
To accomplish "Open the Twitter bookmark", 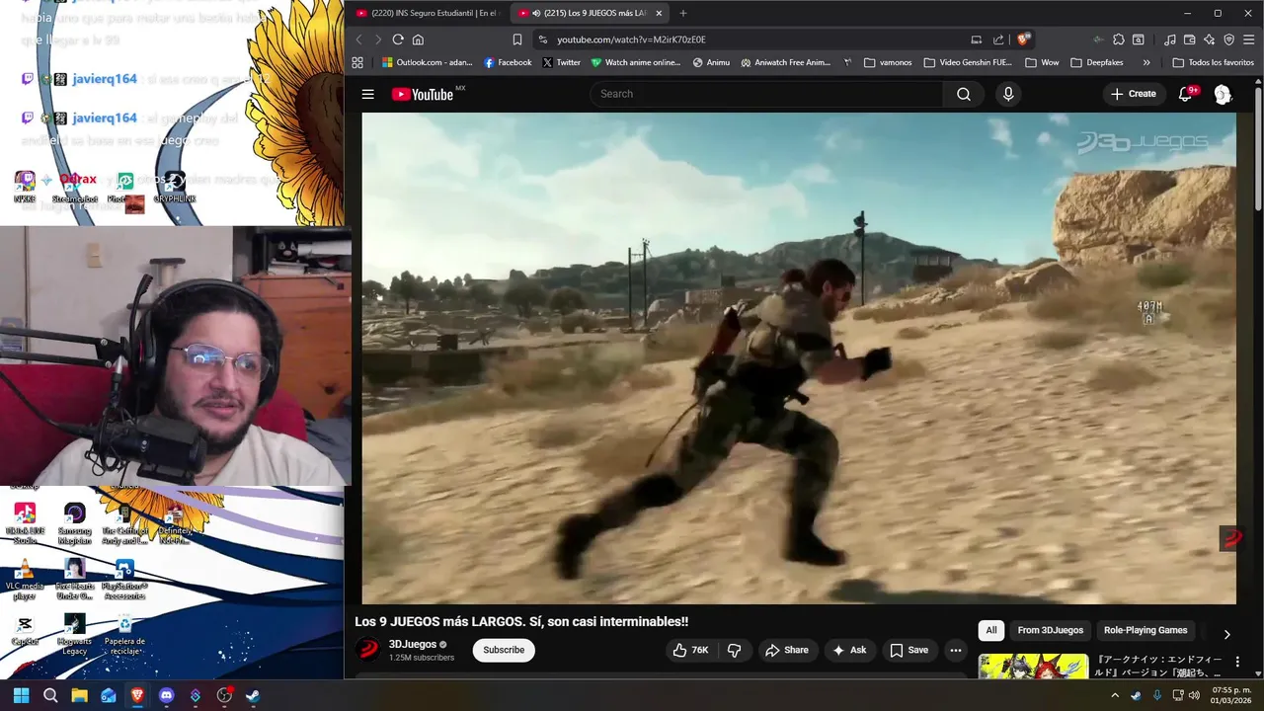I will (x=562, y=62).
